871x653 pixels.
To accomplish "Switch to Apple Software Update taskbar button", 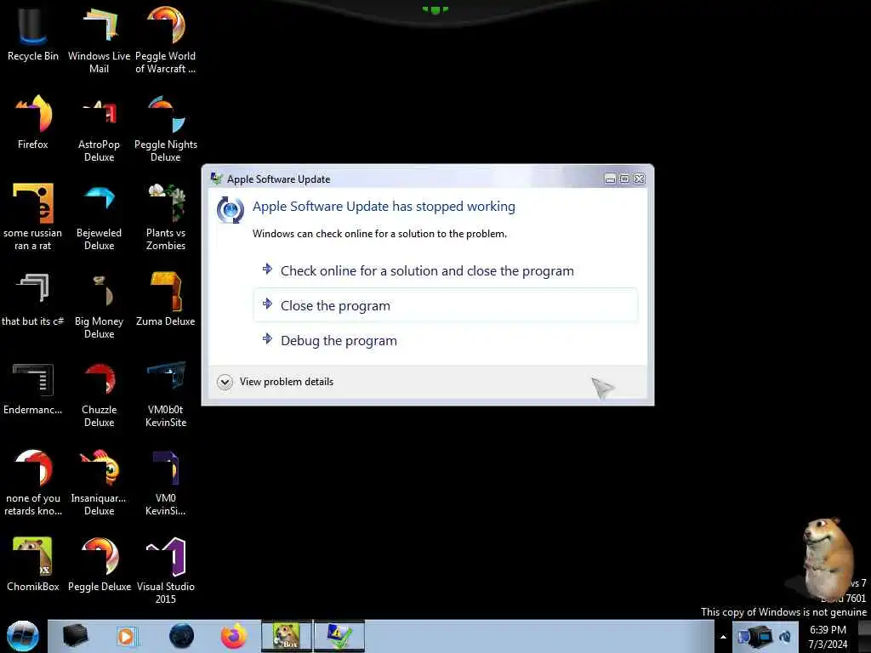I will point(339,636).
